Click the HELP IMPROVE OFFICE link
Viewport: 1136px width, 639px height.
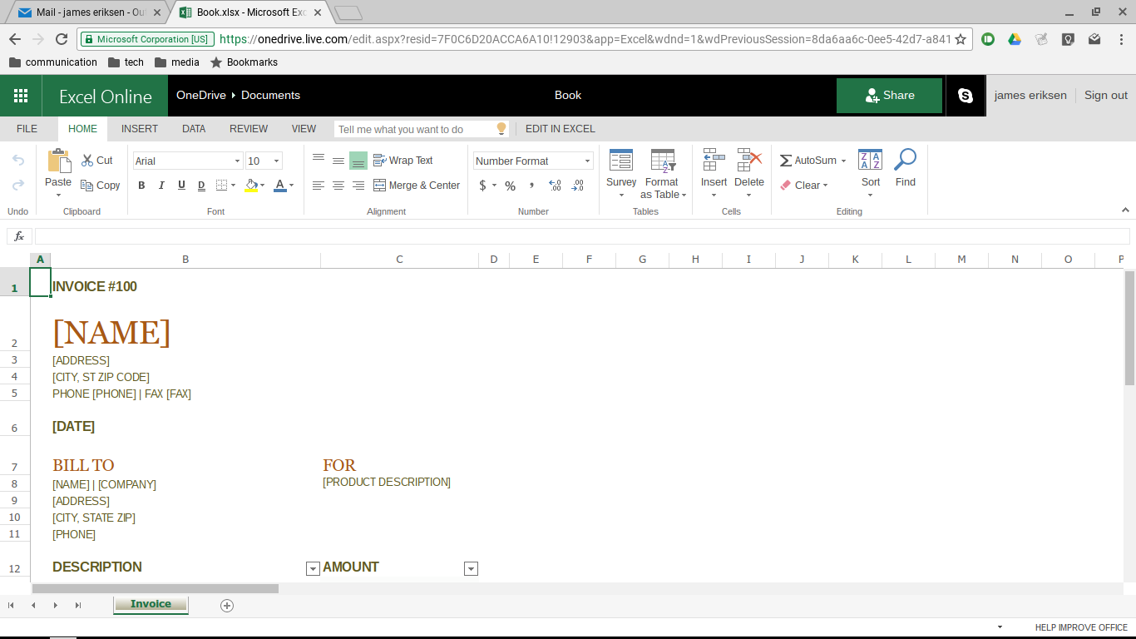[x=1081, y=627]
